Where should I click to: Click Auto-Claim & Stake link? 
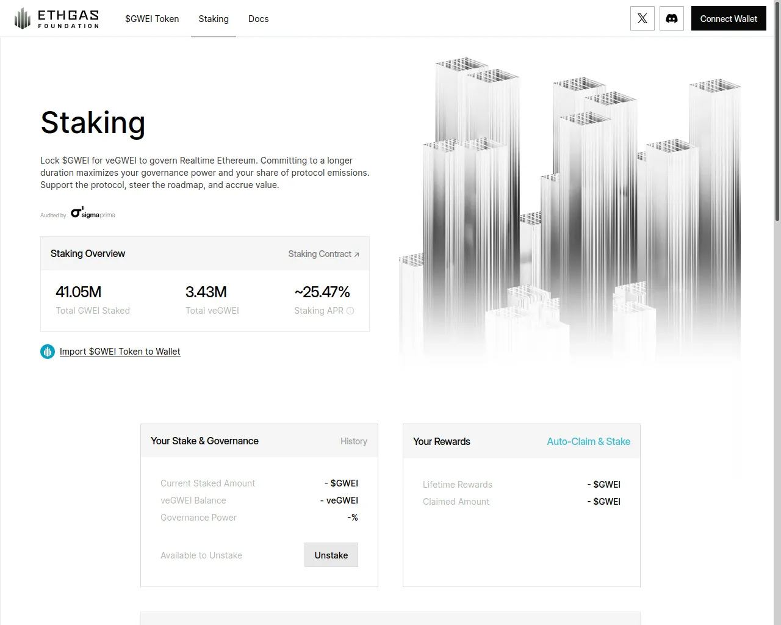pyautogui.click(x=589, y=441)
